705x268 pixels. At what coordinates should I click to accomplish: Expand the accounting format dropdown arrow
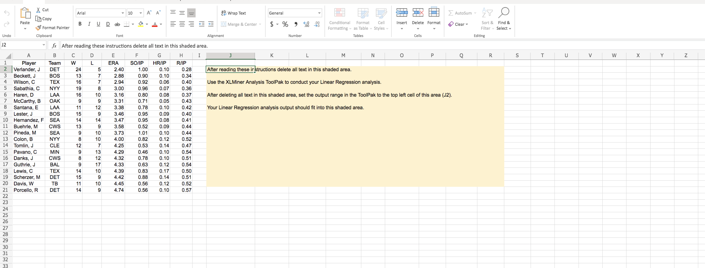tap(277, 24)
